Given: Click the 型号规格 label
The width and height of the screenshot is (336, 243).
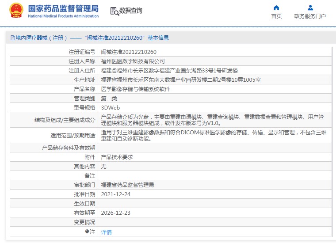Looking at the screenshot, I should (84, 107).
